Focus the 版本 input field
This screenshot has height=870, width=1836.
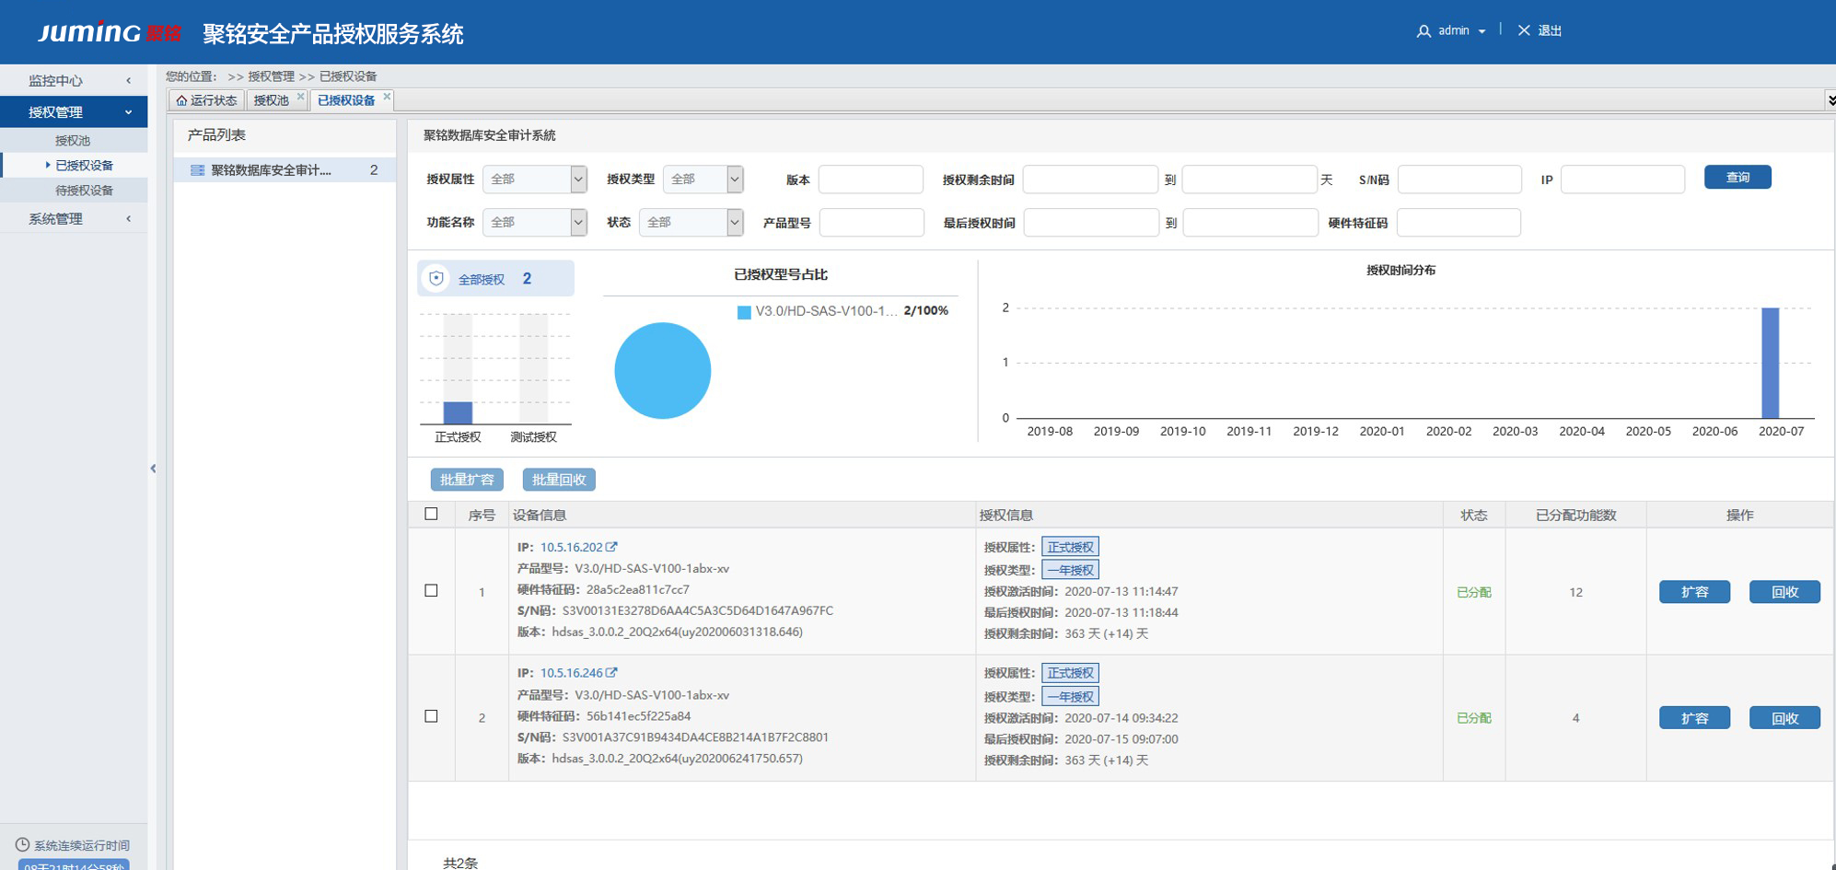click(870, 179)
